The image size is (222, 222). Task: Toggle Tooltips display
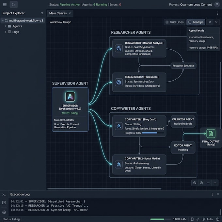pyautogui.click(x=196, y=22)
